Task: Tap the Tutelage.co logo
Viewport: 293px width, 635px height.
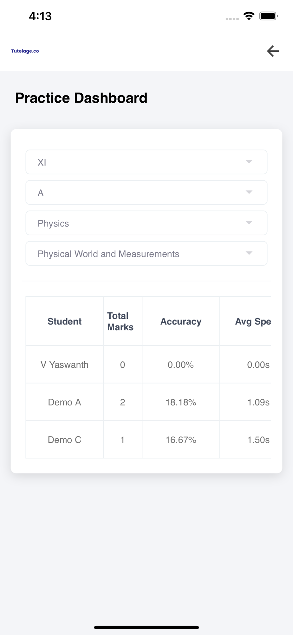Action: pyautogui.click(x=25, y=51)
